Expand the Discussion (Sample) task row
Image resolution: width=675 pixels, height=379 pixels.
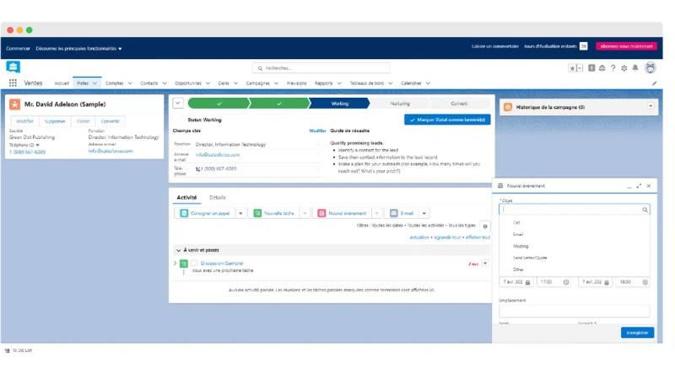pos(175,264)
